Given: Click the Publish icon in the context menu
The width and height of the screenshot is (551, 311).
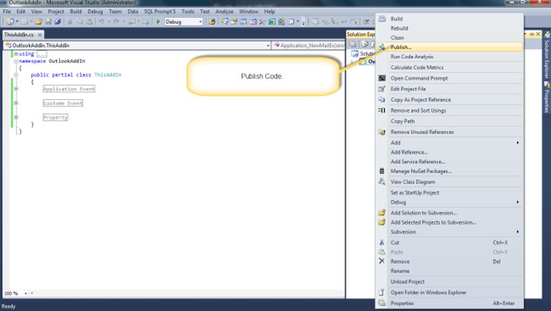Looking at the screenshot, I should coord(382,47).
